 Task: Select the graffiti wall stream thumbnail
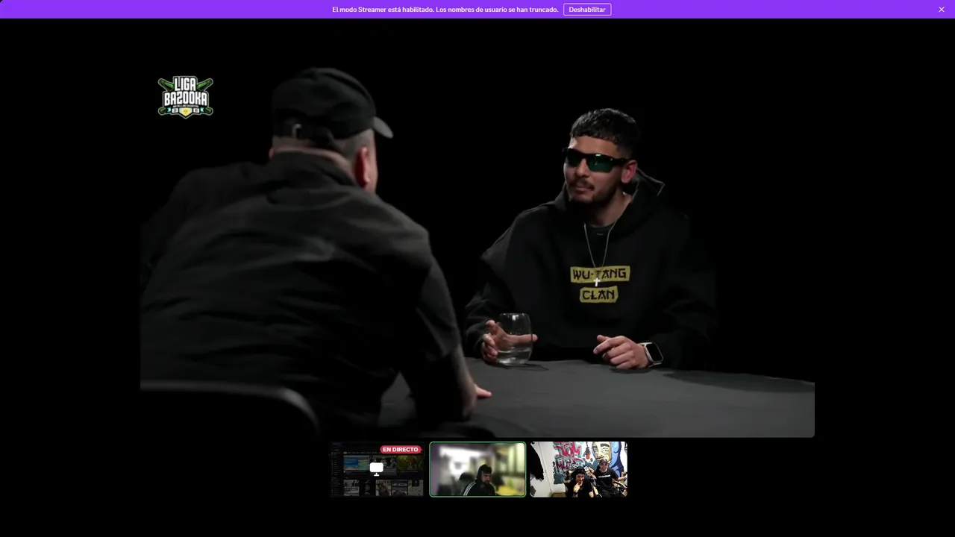pyautogui.click(x=579, y=469)
